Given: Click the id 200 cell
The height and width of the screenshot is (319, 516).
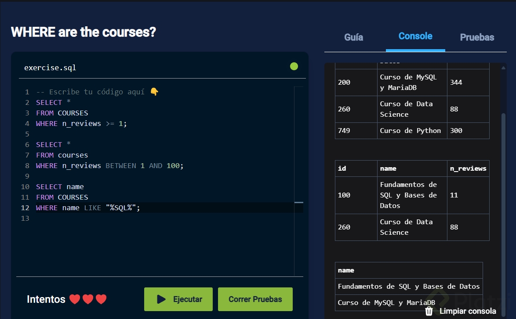Looking at the screenshot, I should (356, 82).
